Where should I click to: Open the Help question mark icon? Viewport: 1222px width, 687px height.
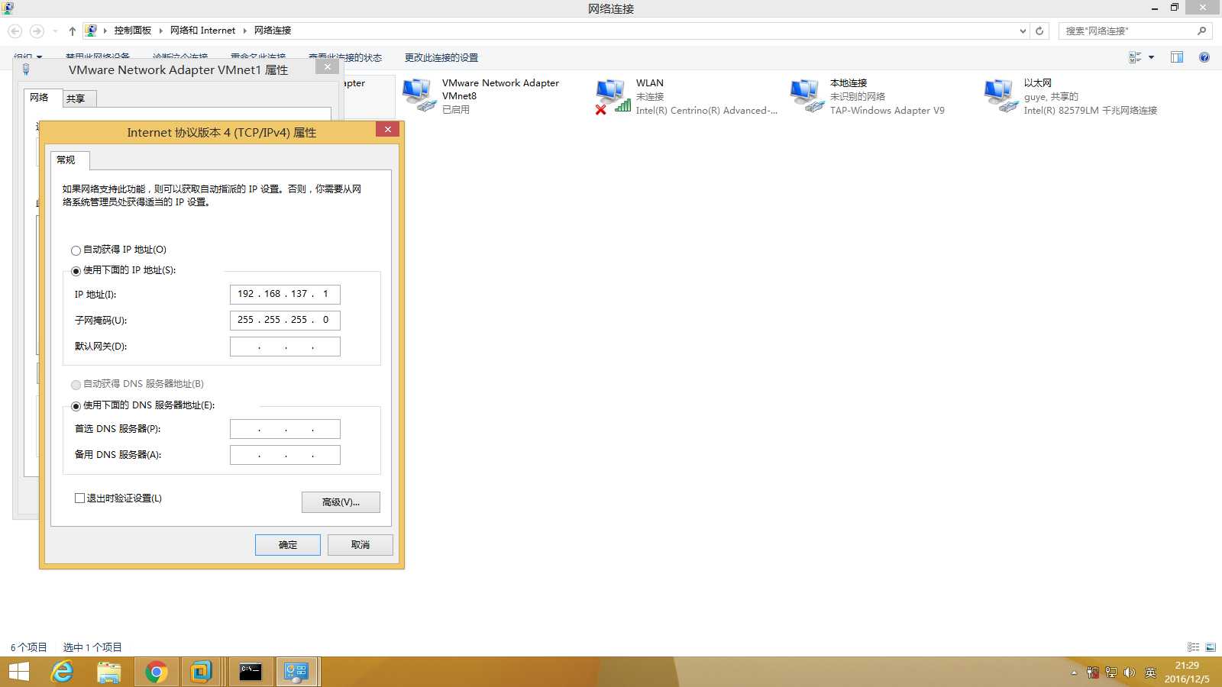[x=1204, y=57]
